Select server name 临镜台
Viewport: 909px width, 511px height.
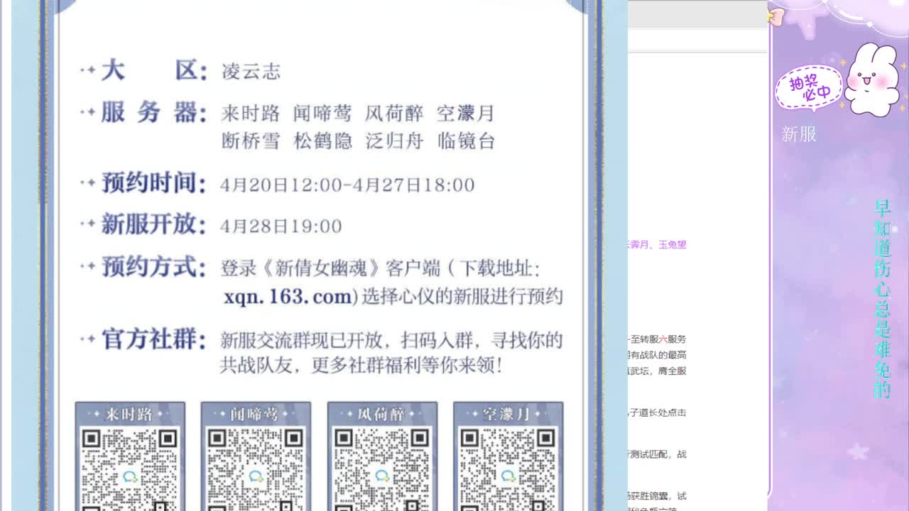[466, 141]
